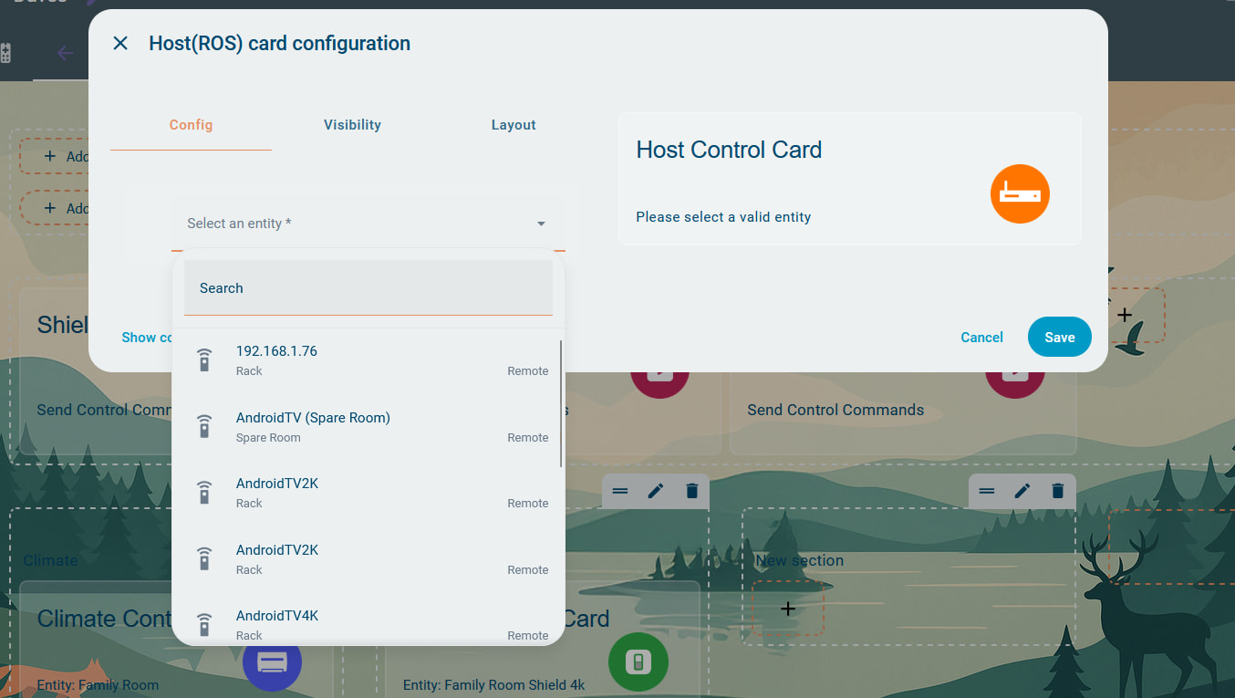Click the remote icon beside 192.168.1.76
Screen dimensions: 1235x698
click(x=204, y=360)
